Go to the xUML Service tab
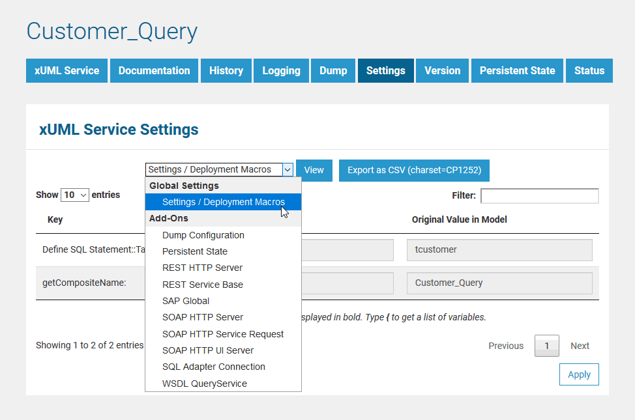Image resolution: width=635 pixels, height=420 pixels. (x=66, y=70)
